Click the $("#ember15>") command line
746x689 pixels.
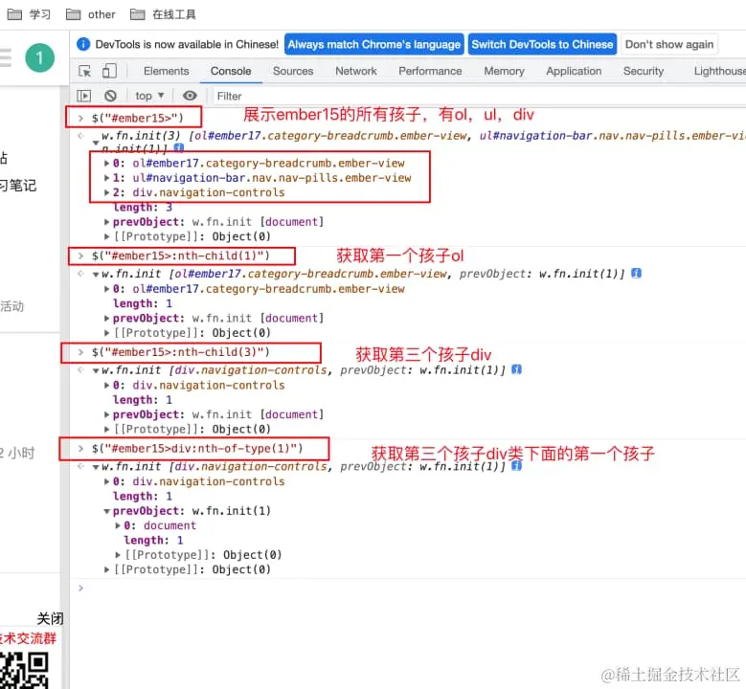coord(138,118)
